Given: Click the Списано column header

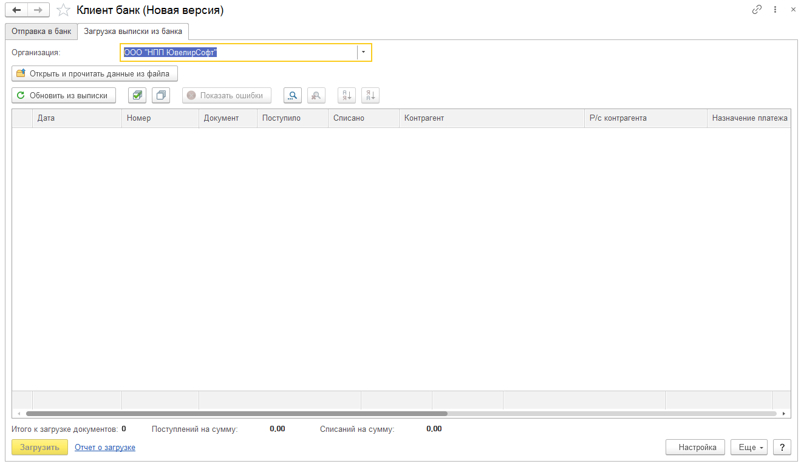Looking at the screenshot, I should pos(364,118).
